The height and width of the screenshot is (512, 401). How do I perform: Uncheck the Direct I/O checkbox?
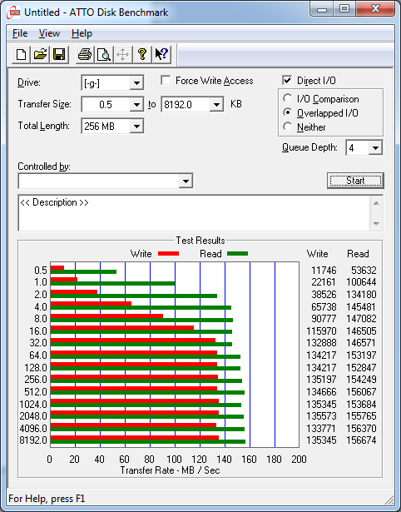(x=287, y=80)
